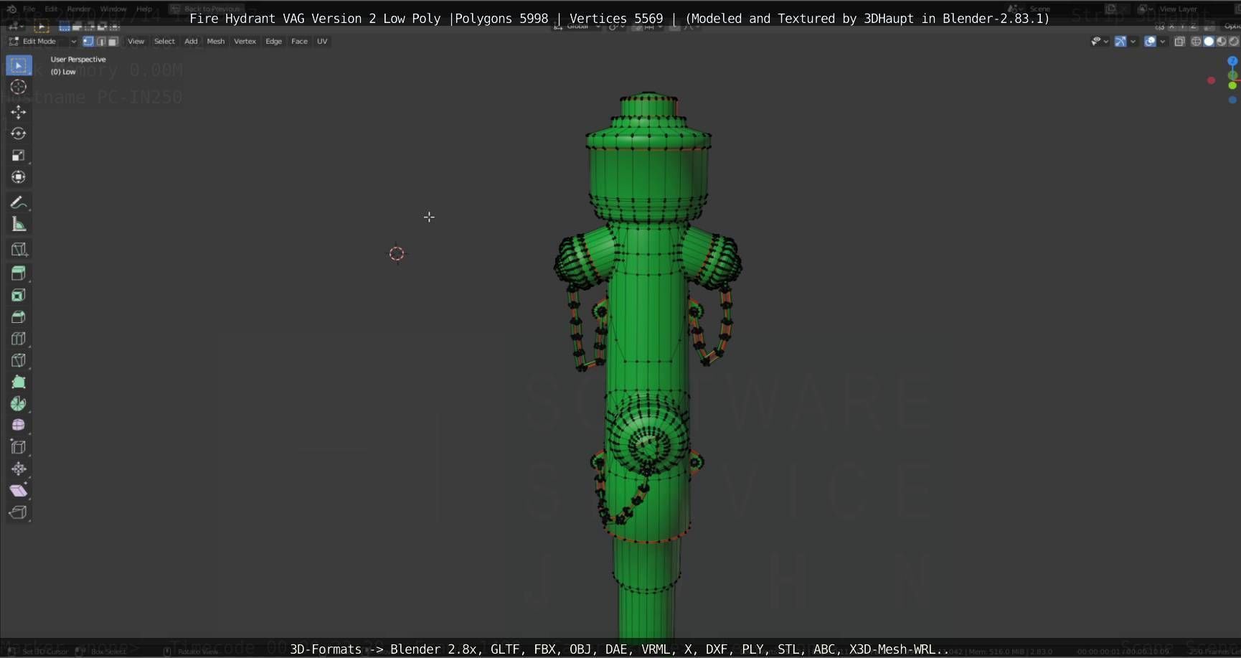Open the Add menu
This screenshot has width=1241, height=658.
[191, 42]
